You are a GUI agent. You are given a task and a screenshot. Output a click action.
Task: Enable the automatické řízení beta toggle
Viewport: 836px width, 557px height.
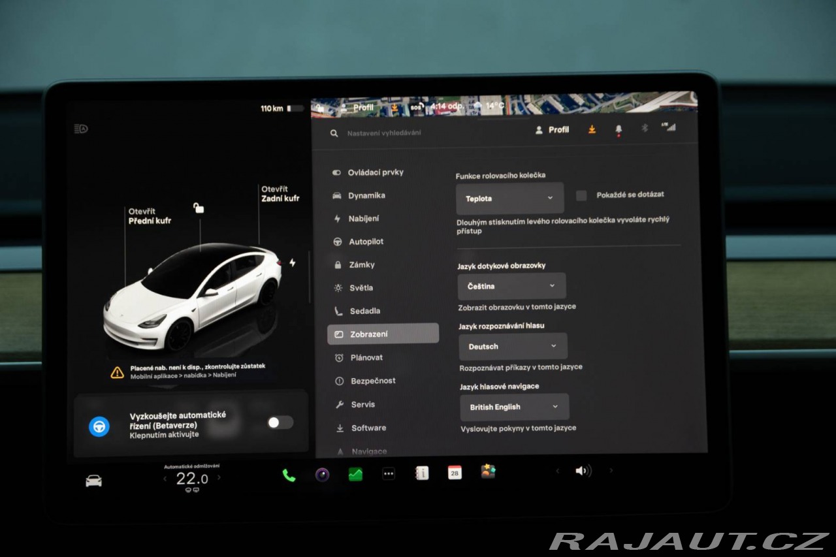280,422
